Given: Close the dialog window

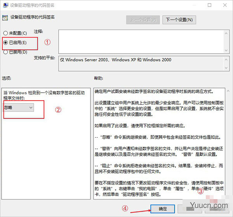Looking at the screenshot, I should tap(225, 5).
